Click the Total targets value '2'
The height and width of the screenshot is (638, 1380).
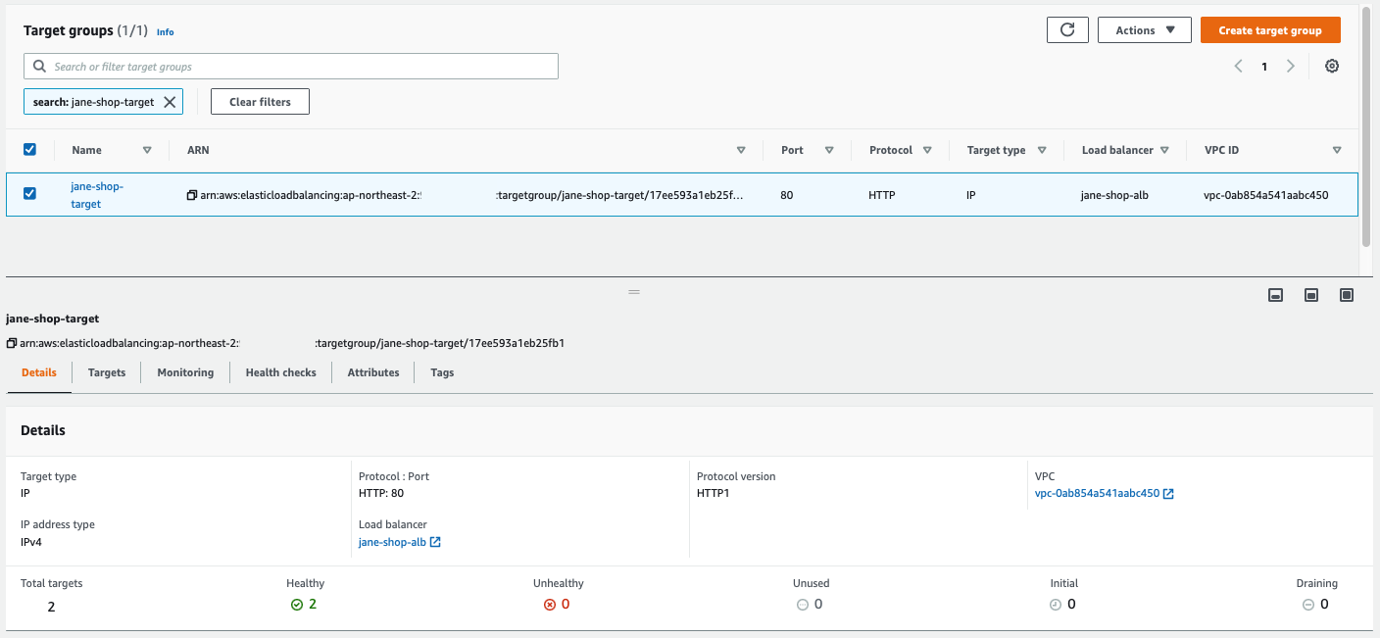[x=51, y=607]
